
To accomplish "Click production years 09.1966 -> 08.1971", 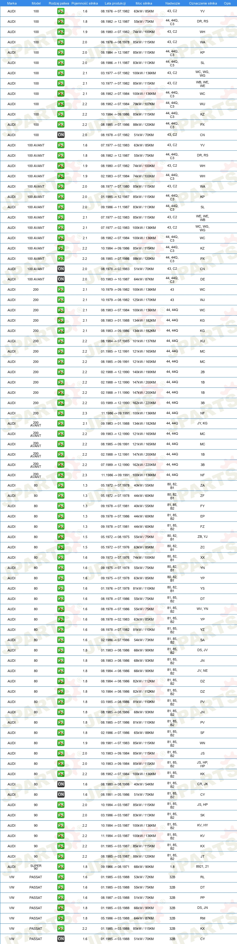I will coord(115,867).
